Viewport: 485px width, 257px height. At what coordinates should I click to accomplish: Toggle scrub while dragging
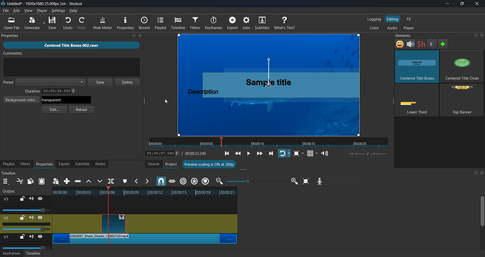(x=172, y=181)
